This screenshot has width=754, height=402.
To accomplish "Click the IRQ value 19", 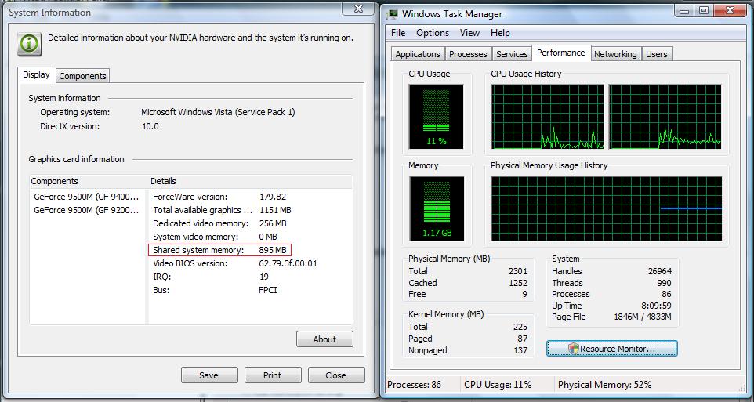I will coord(264,277).
